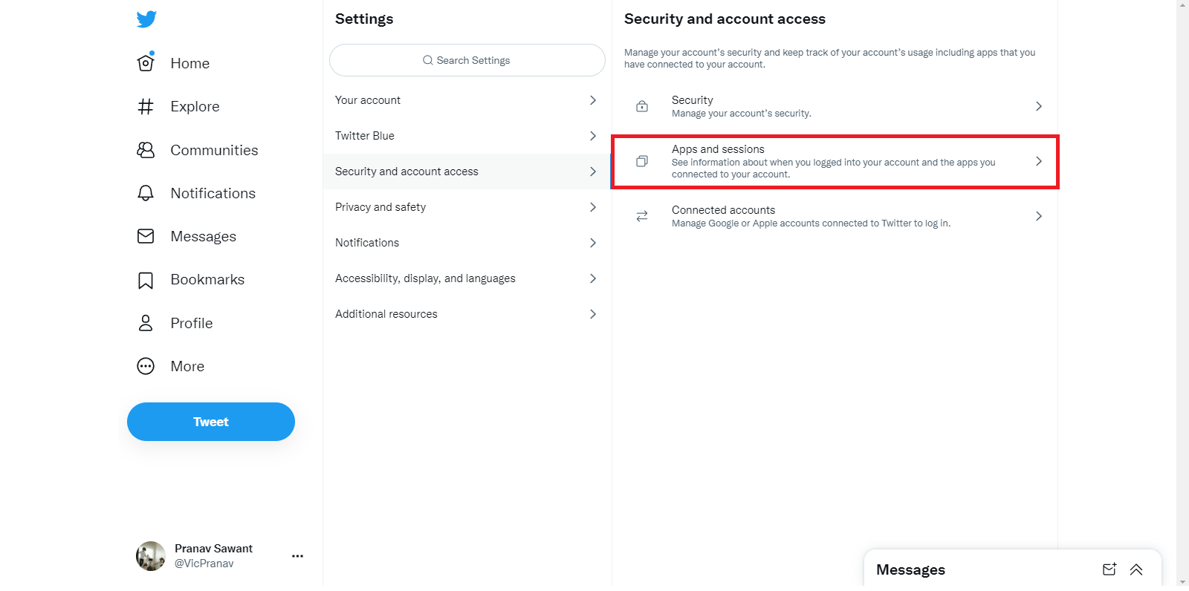This screenshot has height=591, width=1189.
Task: Click the Connected accounts arrows icon
Action: point(642,216)
